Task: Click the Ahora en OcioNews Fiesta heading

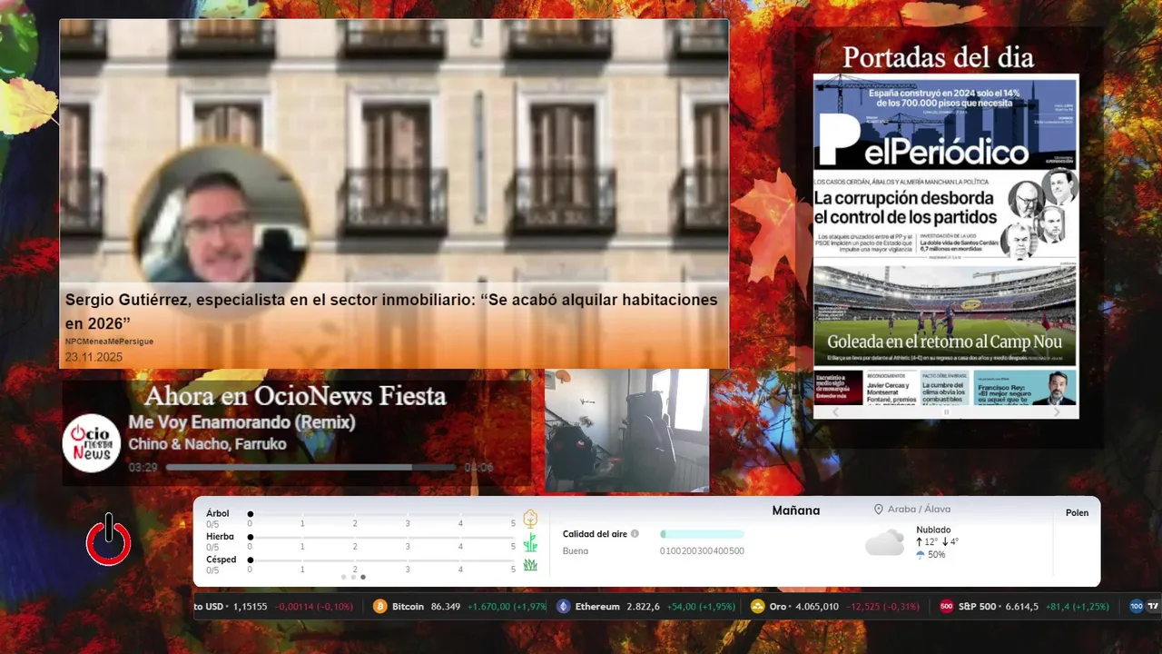Action: tap(295, 396)
